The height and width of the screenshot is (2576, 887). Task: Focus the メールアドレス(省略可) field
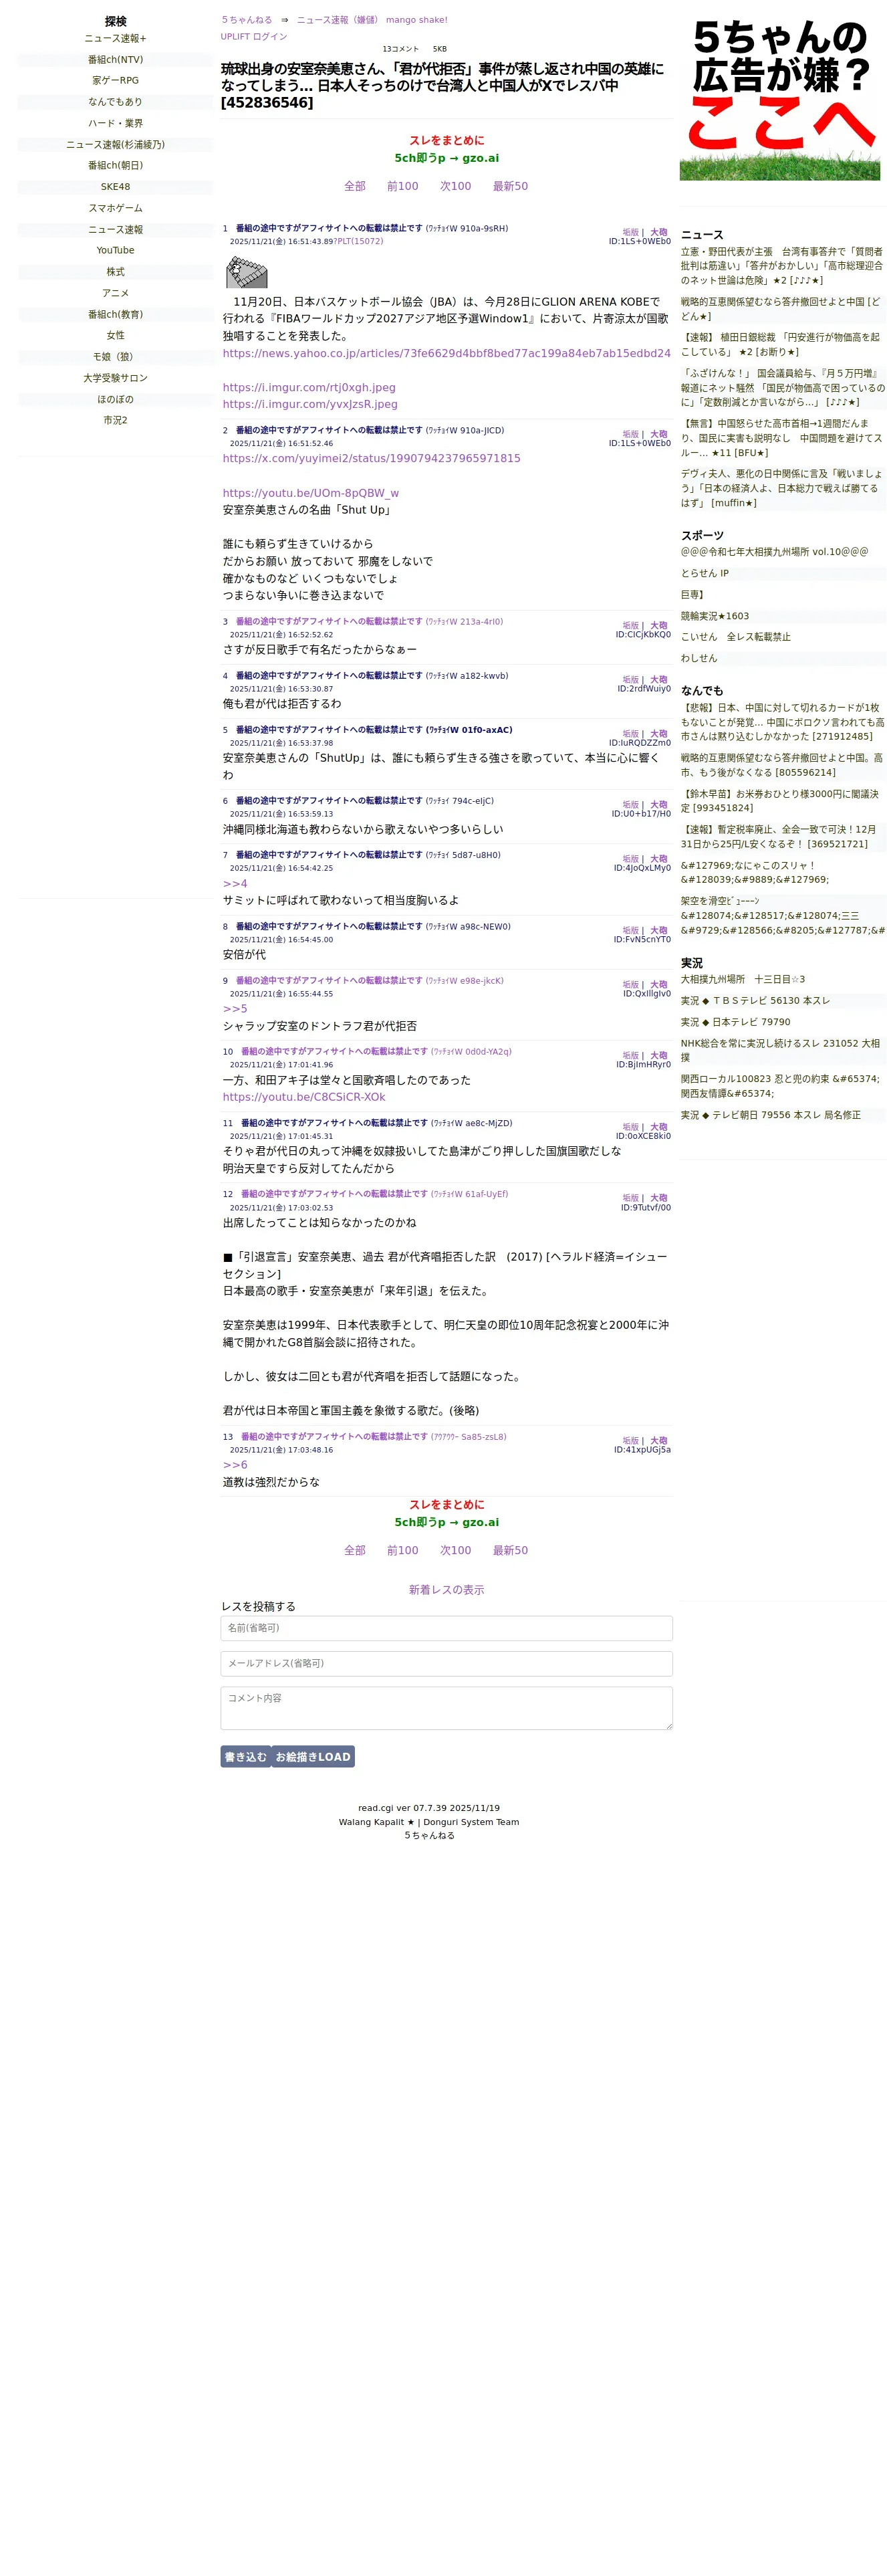pyautogui.click(x=446, y=1663)
